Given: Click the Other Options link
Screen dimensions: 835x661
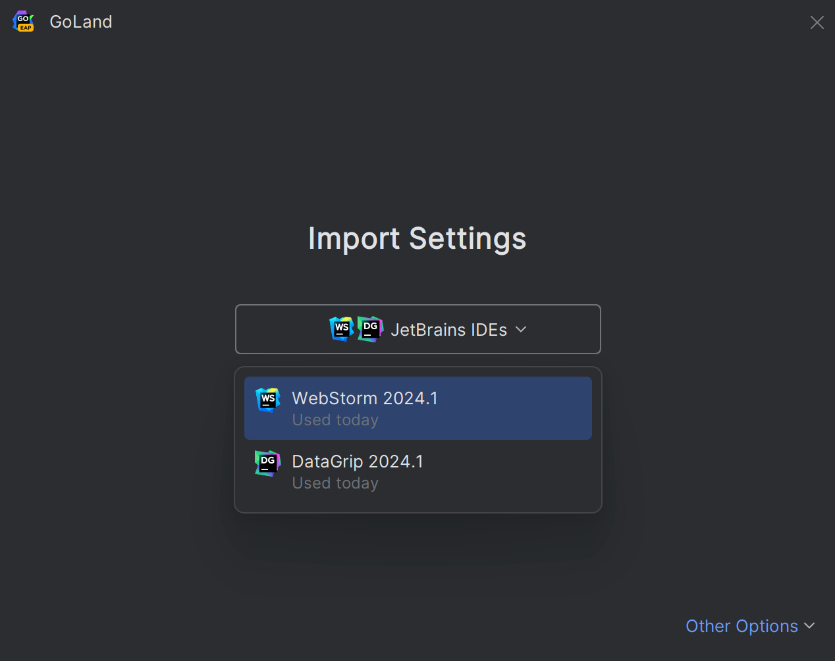Looking at the screenshot, I should point(741,625).
